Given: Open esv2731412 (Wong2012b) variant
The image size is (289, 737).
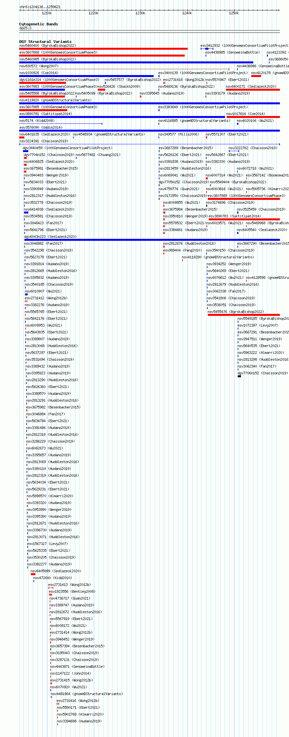Looking at the screenshot, I should (x=46, y=298).
